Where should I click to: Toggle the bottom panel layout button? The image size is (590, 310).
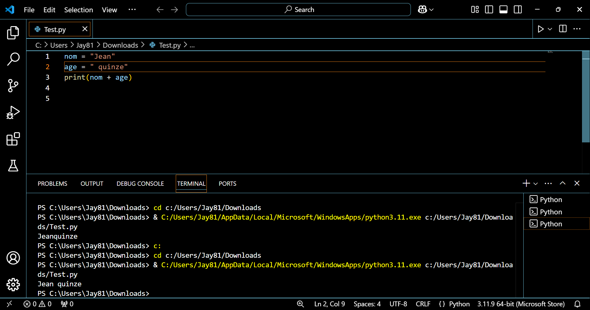[503, 10]
